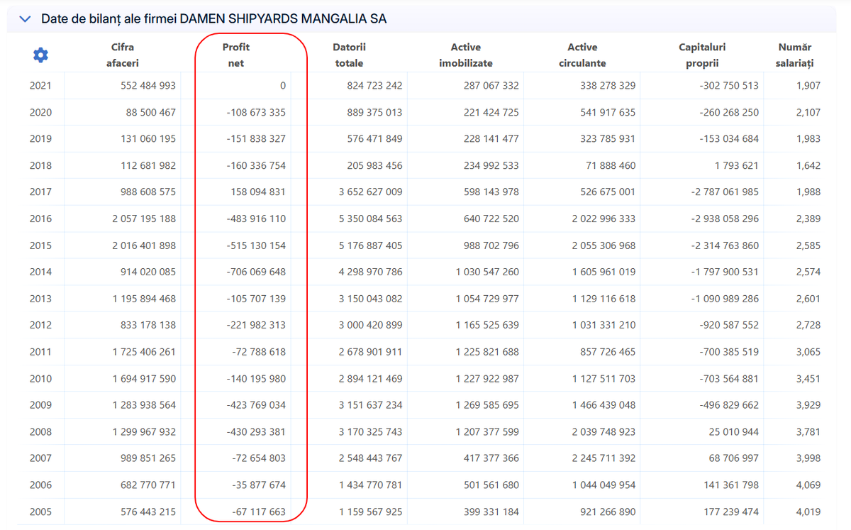Click the Cifra afaceri column header
Viewport: 851px width, 530px height.
coord(123,55)
